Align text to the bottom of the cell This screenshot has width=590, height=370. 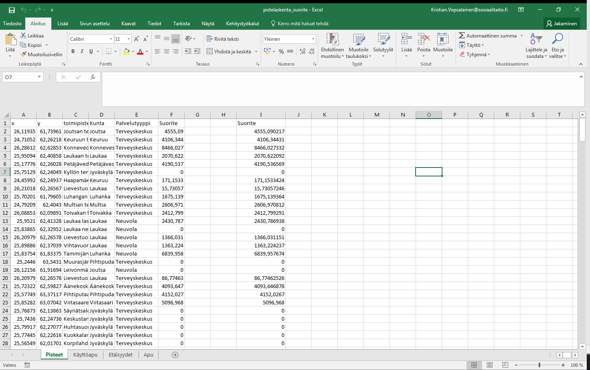[x=176, y=39]
